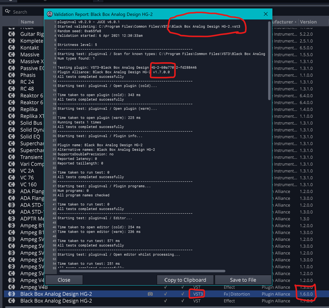Image resolution: width=329 pixels, height=308 pixels.
Task: Click the 'Num programs: 0' line
Action: (x=73, y=191)
